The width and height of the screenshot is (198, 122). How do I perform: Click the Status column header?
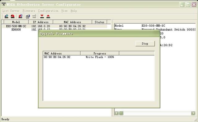[100, 22]
